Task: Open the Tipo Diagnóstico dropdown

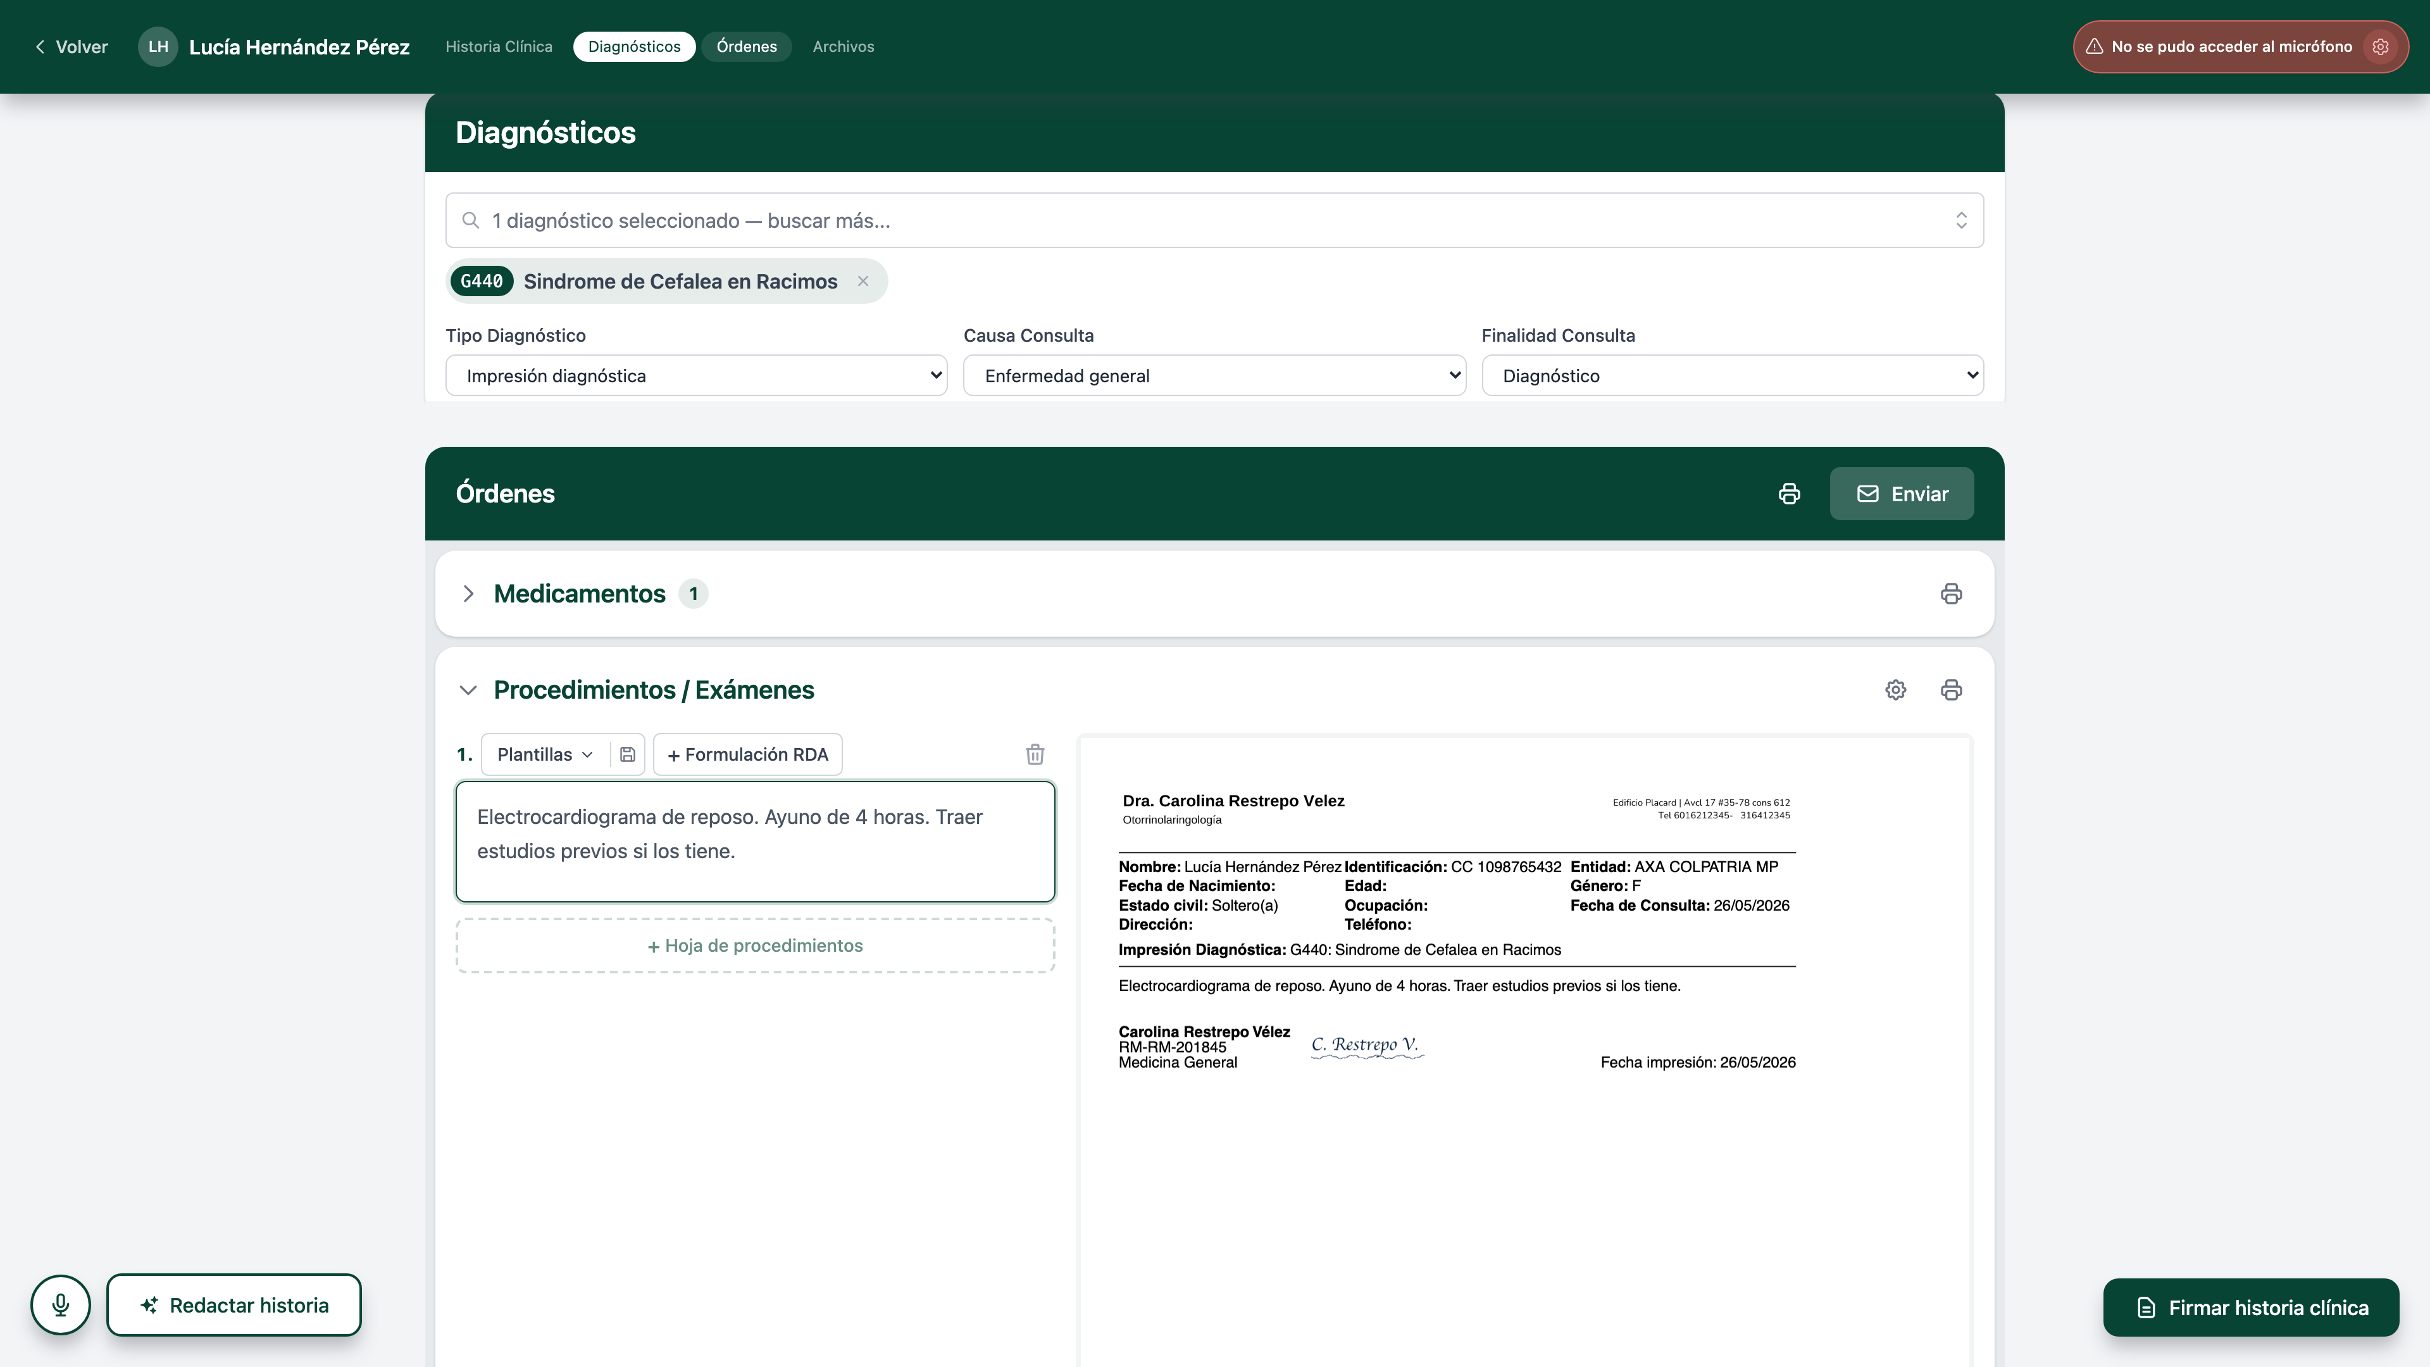Action: (x=696, y=375)
